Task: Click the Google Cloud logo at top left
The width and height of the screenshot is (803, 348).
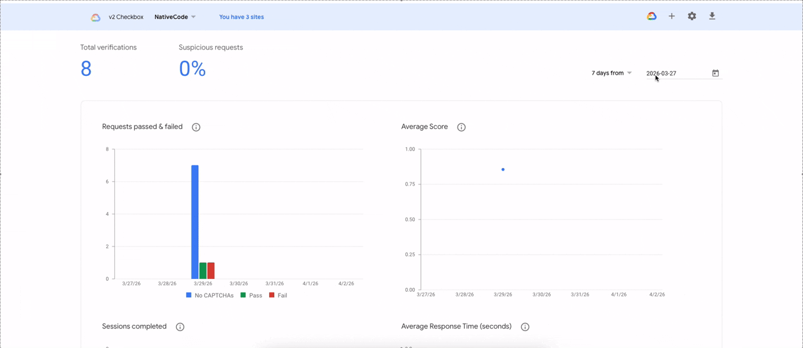Action: coord(95,18)
